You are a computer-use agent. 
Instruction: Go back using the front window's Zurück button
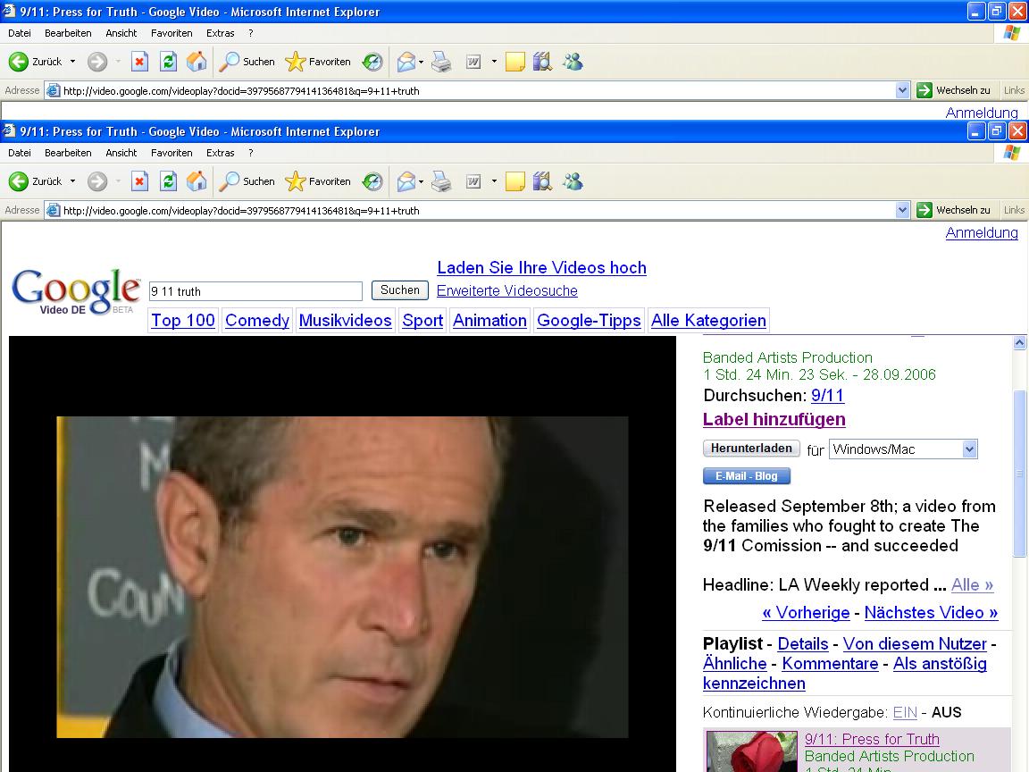pos(36,181)
